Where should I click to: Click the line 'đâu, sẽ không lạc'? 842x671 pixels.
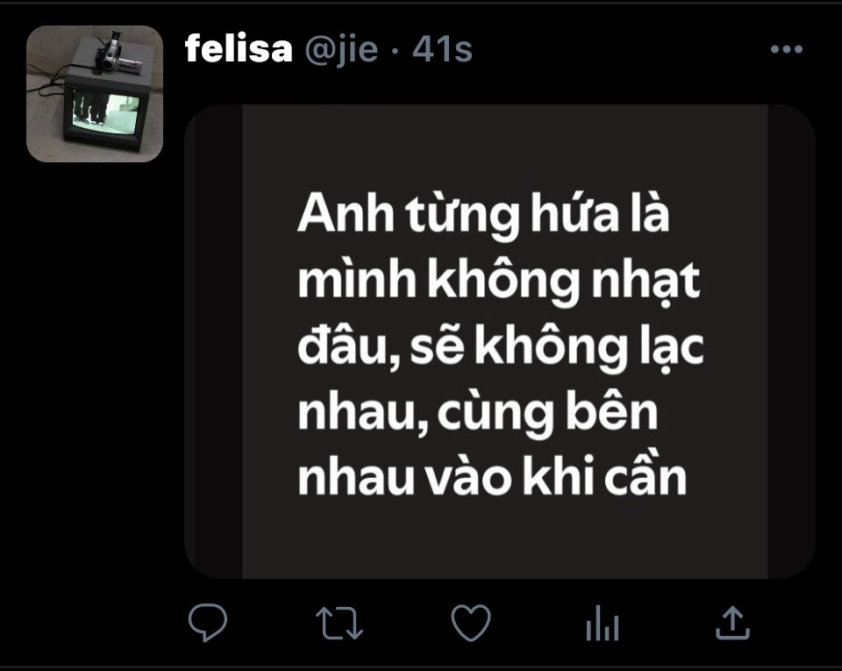(501, 346)
